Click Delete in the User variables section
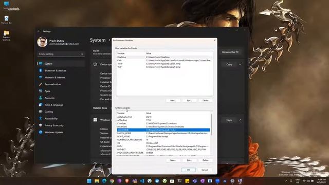The image size is (329, 185). click(x=206, y=101)
